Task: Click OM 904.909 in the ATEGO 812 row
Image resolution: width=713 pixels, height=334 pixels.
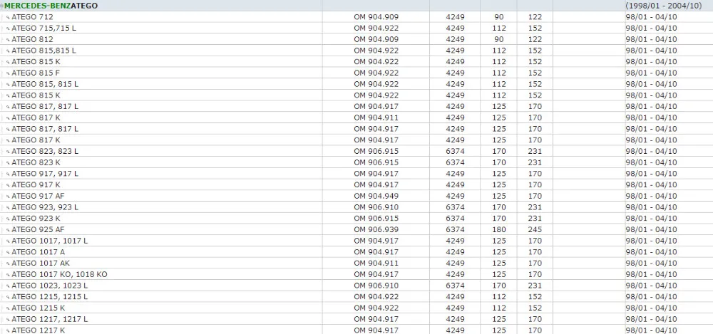Action: click(376, 39)
